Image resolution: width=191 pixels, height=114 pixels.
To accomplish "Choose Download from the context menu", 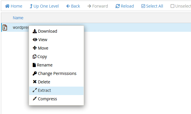I will click(56, 31).
